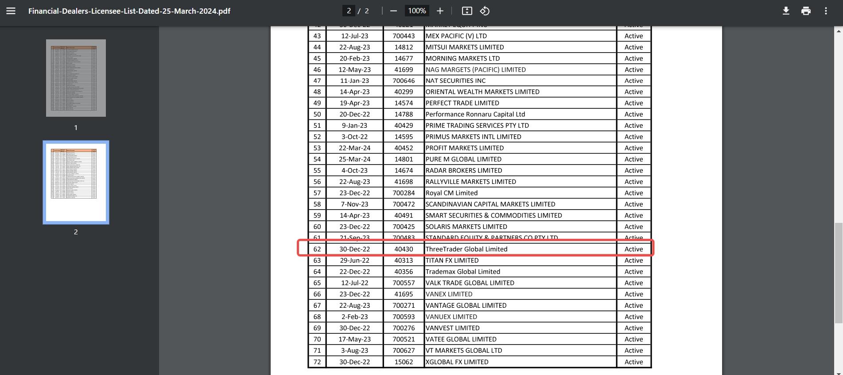Click date 29-Jun-22 cell
Image resolution: width=843 pixels, height=375 pixels.
click(355, 260)
